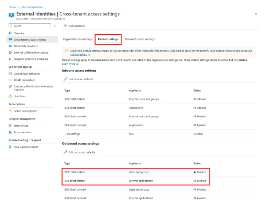Click 'Enabled' status of Trust settings

198,133
